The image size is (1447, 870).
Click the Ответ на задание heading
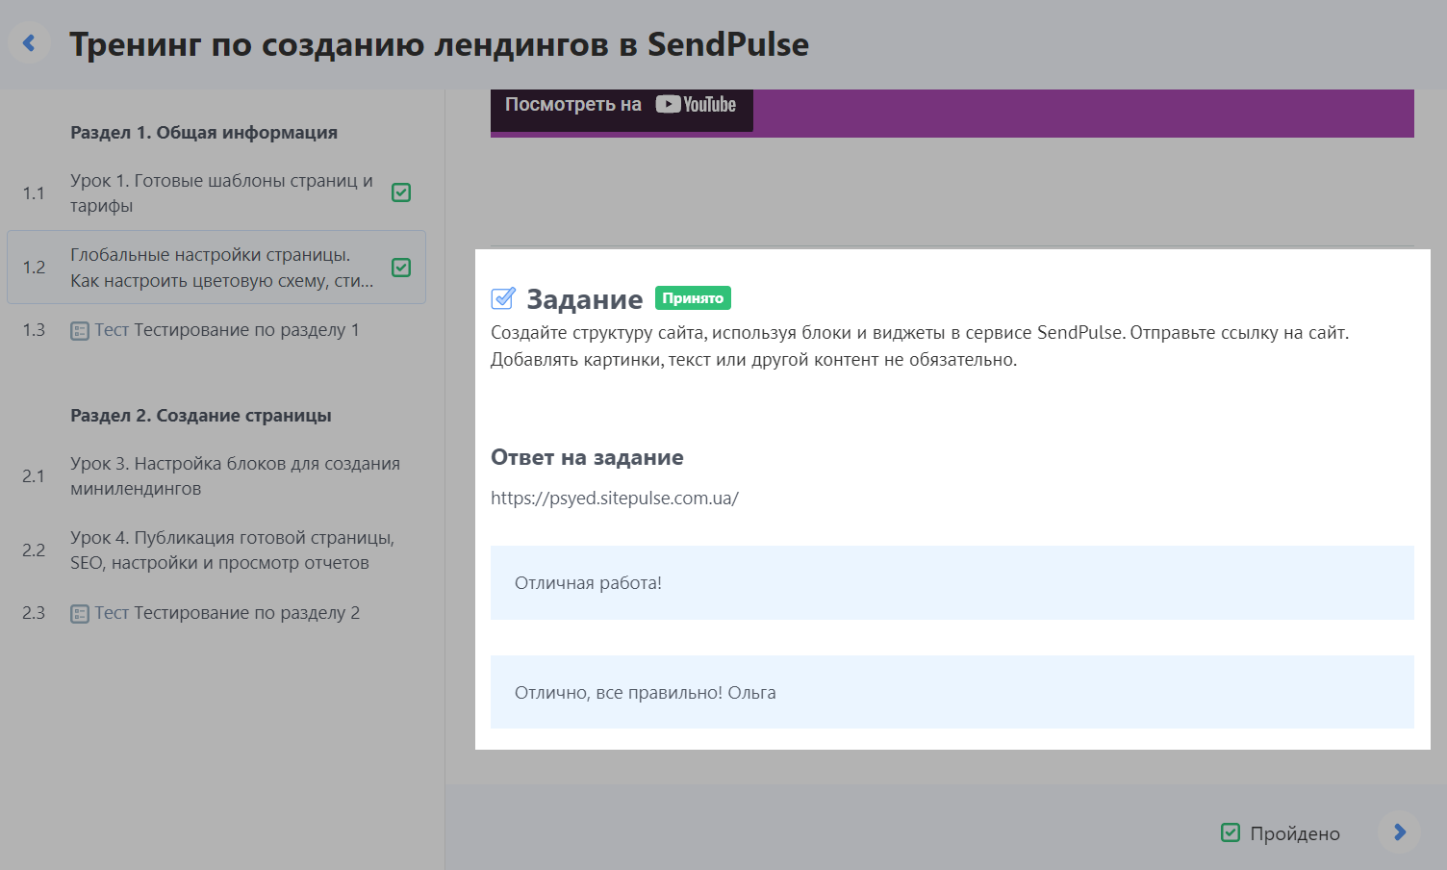[587, 457]
